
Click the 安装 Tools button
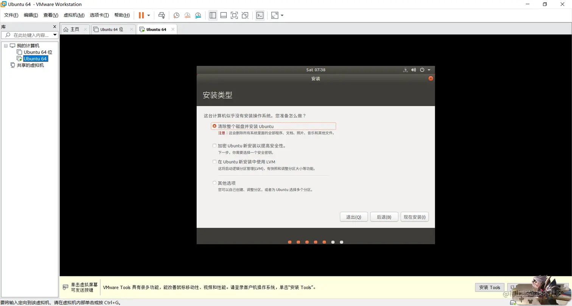click(x=490, y=287)
